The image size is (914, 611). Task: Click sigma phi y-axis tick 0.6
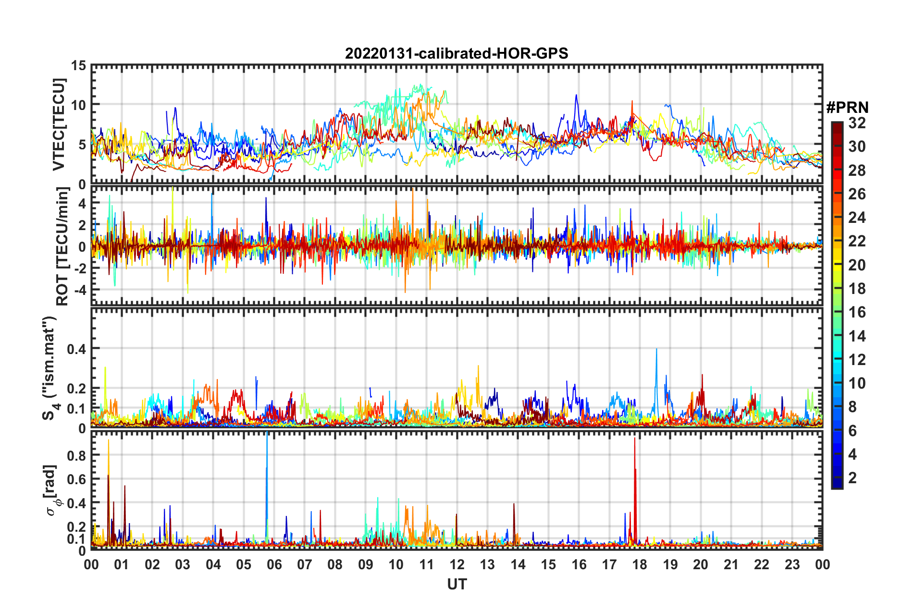point(77,479)
